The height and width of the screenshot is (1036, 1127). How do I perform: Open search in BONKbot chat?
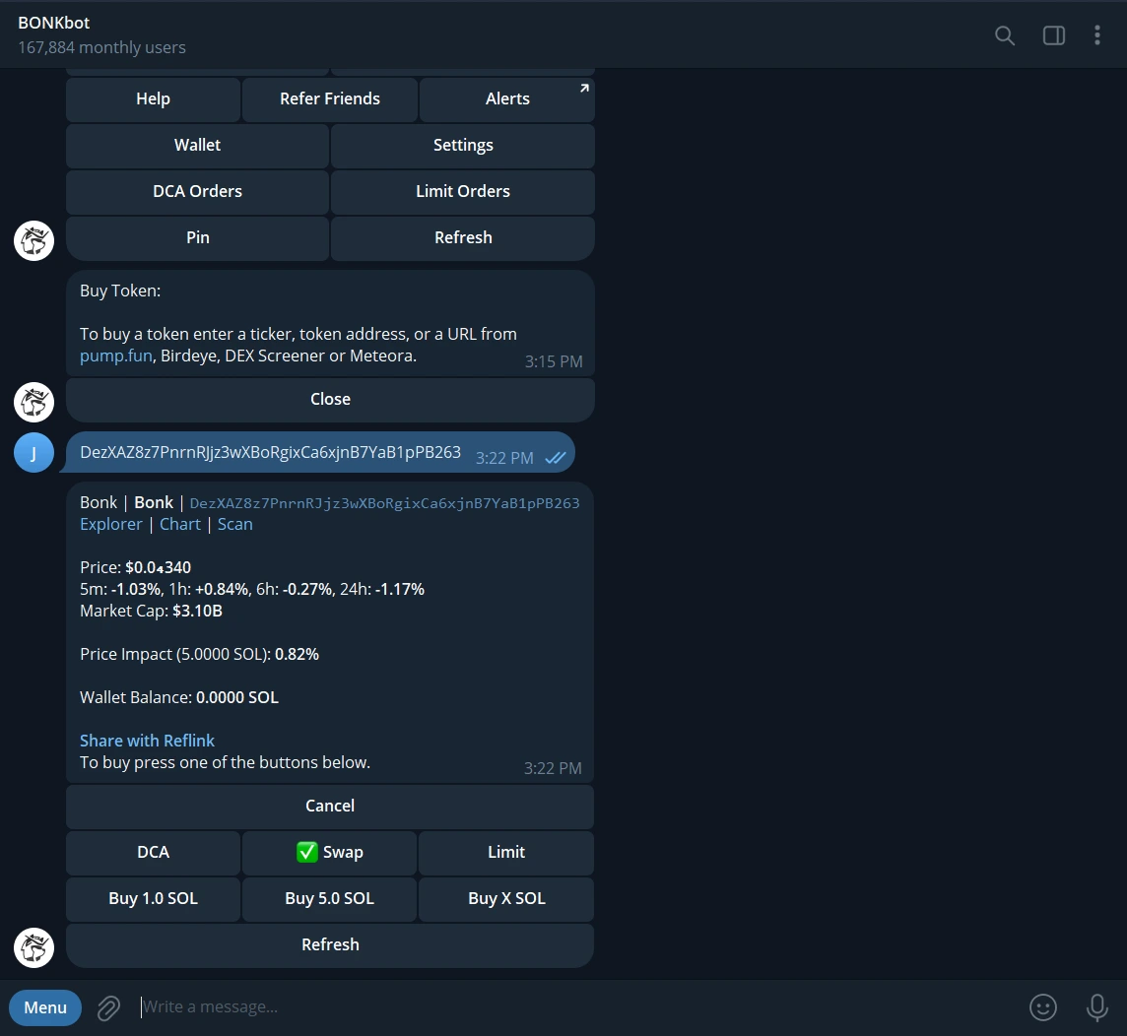pos(1004,35)
